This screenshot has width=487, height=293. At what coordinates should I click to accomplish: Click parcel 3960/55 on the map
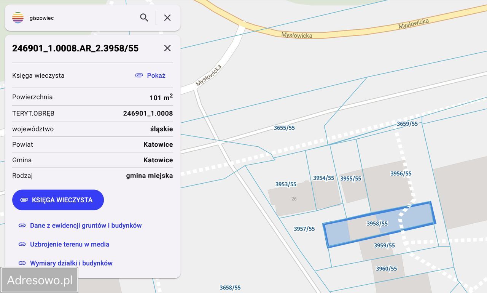tap(386, 268)
